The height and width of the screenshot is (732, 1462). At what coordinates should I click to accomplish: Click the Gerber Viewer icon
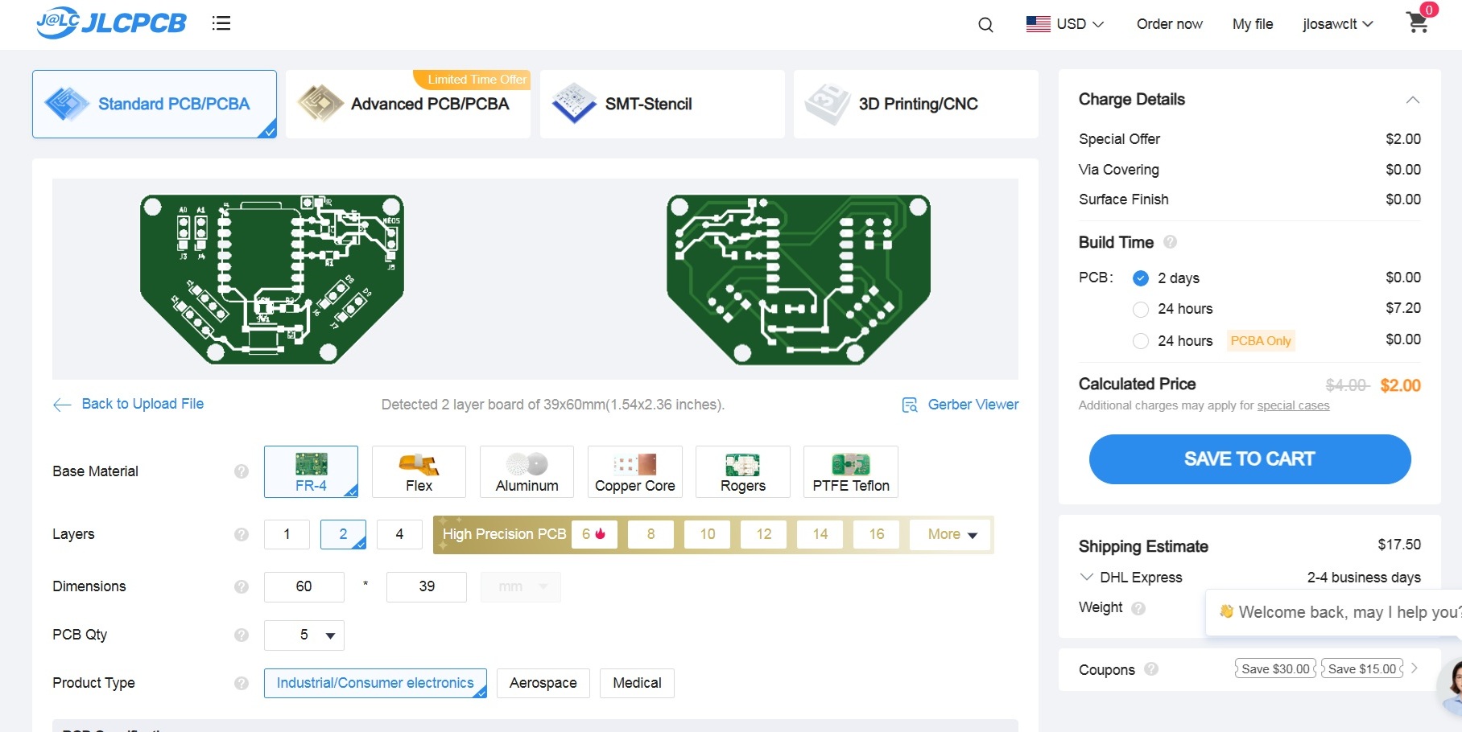(x=910, y=405)
